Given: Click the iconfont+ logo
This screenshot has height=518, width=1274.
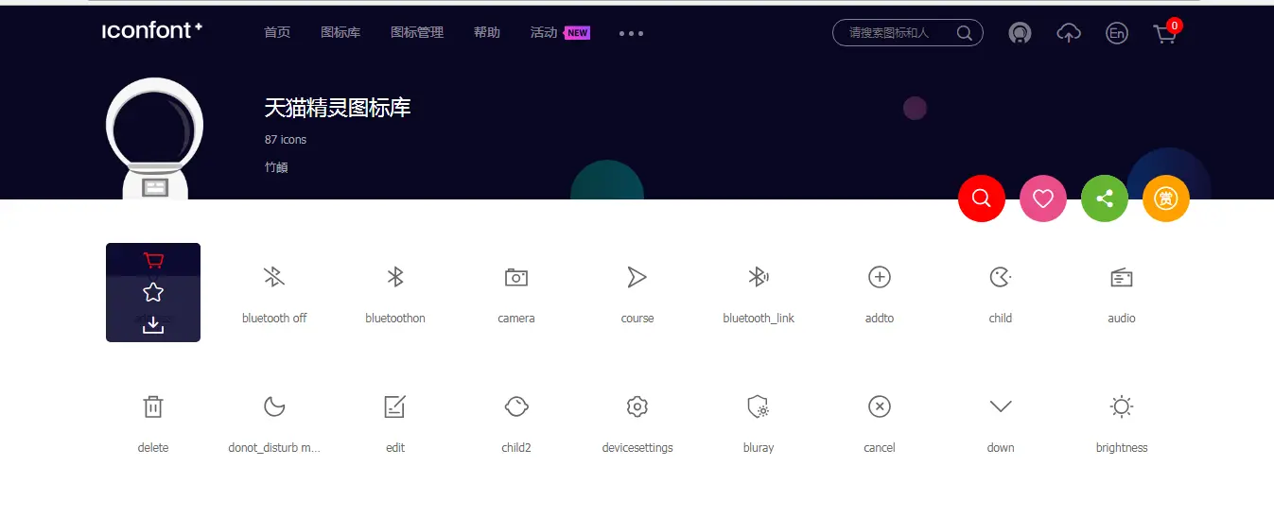Looking at the screenshot, I should click(x=152, y=30).
